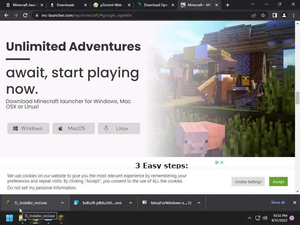The height and width of the screenshot is (225, 300).
Task: Open downloaded TL_Installer_mcl.exe file
Action: 30,203
